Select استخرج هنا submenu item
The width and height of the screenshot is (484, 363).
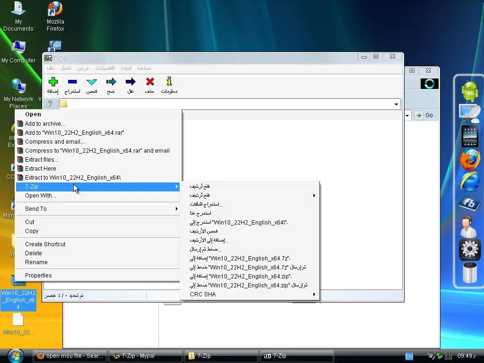250,213
